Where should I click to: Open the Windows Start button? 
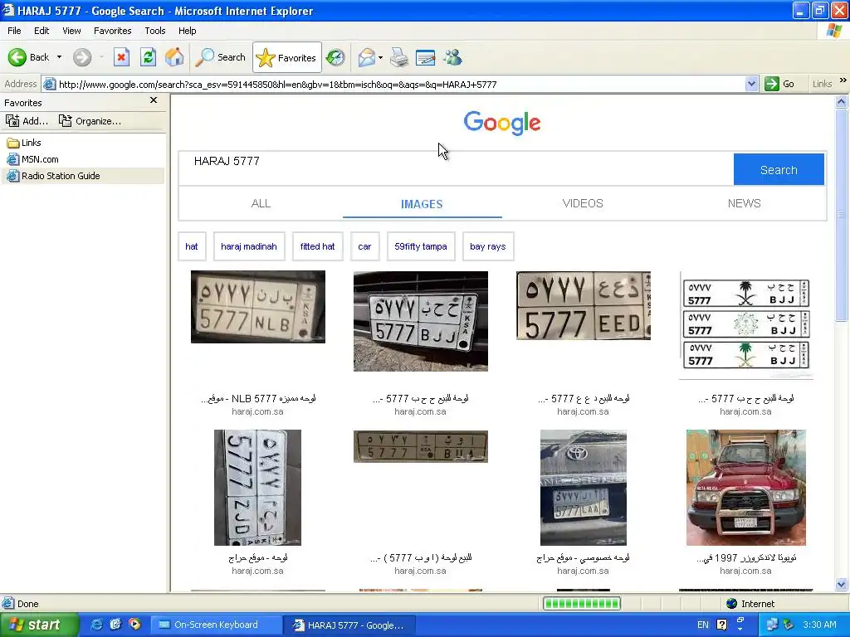pyautogui.click(x=38, y=625)
